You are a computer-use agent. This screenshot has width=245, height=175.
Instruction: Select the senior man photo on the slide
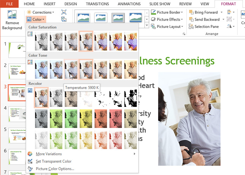(x=189, y=119)
